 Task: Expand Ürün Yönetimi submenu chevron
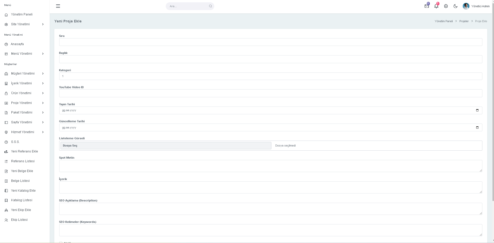click(x=43, y=93)
